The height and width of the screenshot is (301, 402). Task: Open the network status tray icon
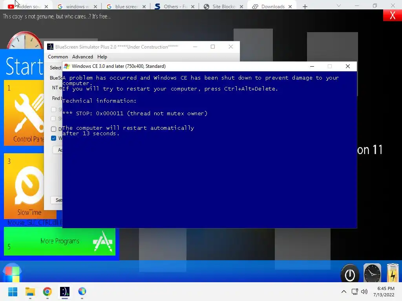[355, 292]
